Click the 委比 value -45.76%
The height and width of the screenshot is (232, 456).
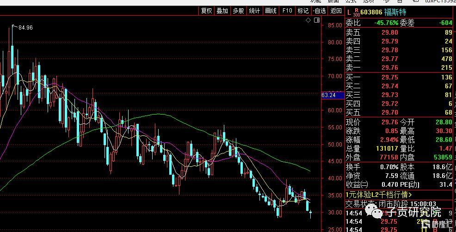pyautogui.click(x=386, y=23)
